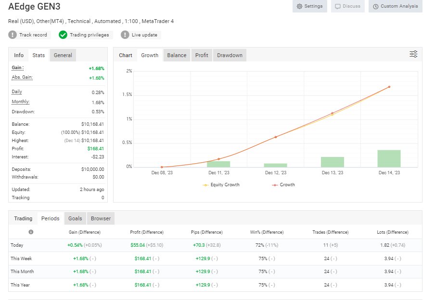This screenshot has height=300, width=435.
Task: Click the Dec 14 growth data point
Action: pos(389,87)
